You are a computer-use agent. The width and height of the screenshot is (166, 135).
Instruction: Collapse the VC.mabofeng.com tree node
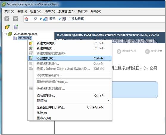click(5, 34)
